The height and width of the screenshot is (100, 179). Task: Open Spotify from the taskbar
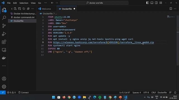pos(100,97)
